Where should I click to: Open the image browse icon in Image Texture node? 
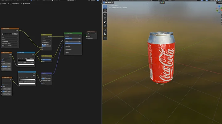[x=3, y=34]
